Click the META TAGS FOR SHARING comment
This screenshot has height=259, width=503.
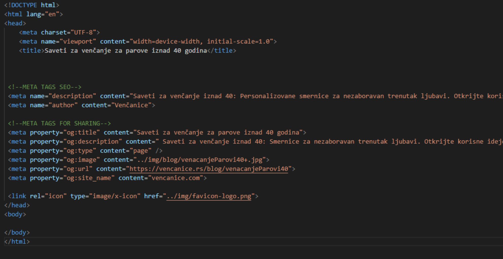(x=60, y=123)
